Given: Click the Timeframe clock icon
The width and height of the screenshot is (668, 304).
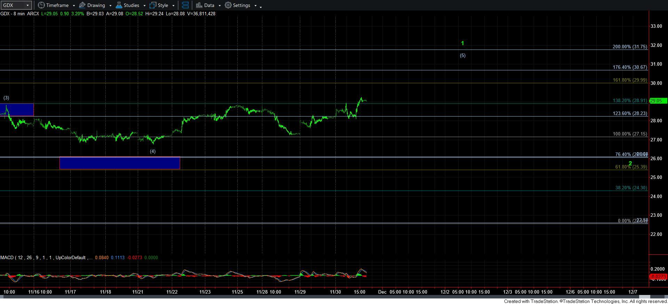Looking at the screenshot, I should click(x=41, y=5).
